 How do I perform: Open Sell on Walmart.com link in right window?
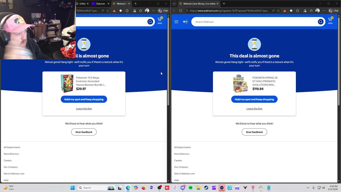tap(184, 174)
